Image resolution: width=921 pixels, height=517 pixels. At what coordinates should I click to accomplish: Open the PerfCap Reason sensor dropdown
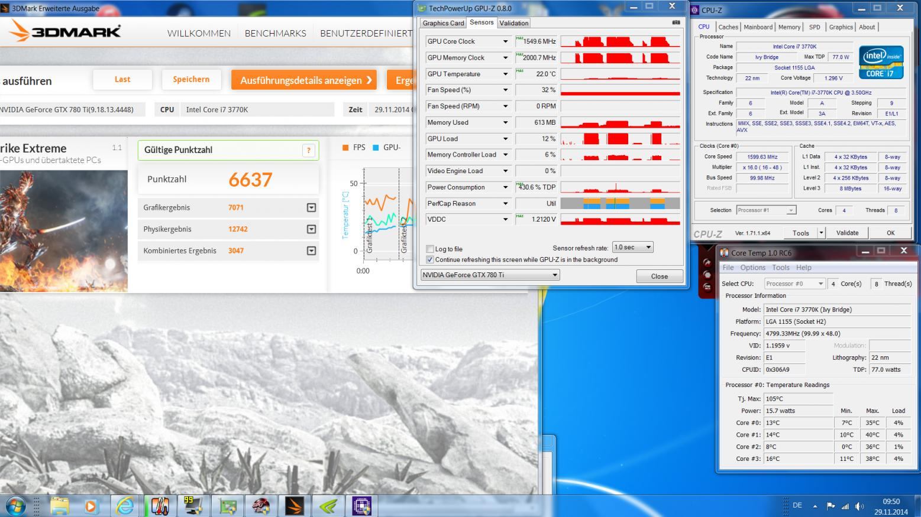505,203
